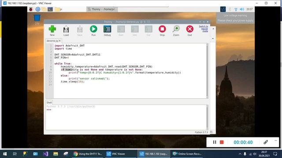
Task: Open the pi folder shortcut in Pi panel
Action: [58, 9]
